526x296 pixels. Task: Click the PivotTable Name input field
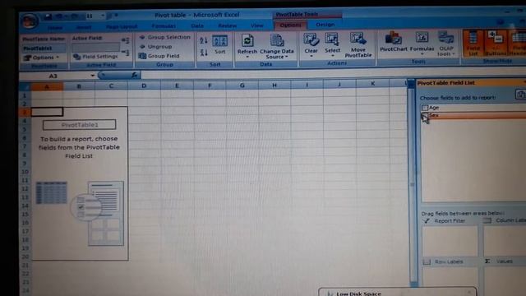tap(44, 49)
